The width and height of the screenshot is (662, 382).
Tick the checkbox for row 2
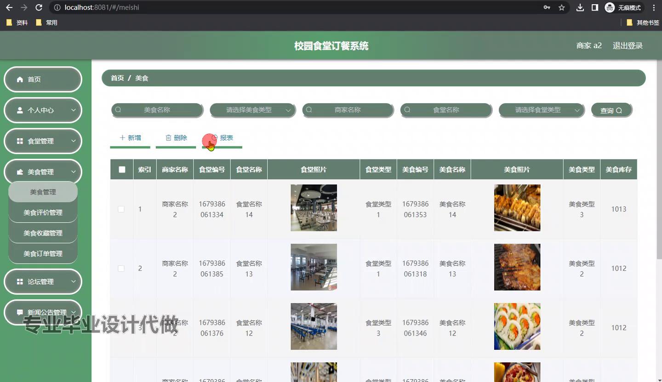click(x=121, y=268)
